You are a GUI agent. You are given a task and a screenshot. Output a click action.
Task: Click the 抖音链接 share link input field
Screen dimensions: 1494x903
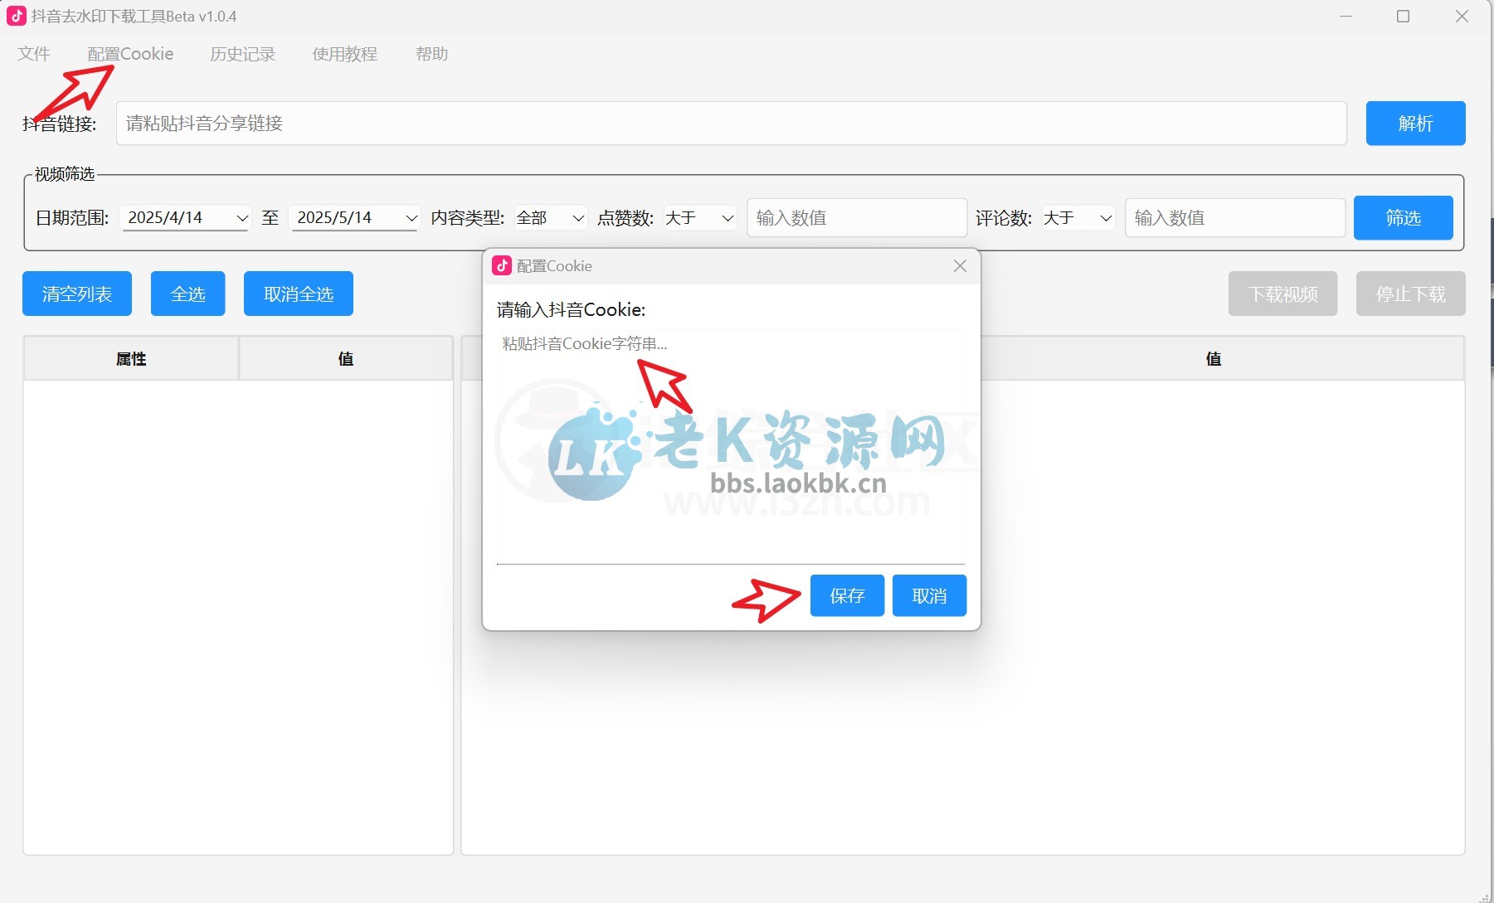click(x=731, y=124)
